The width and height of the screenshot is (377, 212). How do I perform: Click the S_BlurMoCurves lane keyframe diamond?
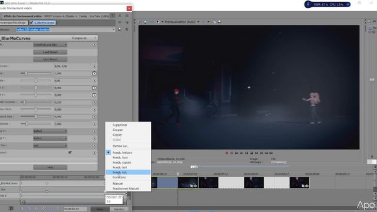click(47, 183)
